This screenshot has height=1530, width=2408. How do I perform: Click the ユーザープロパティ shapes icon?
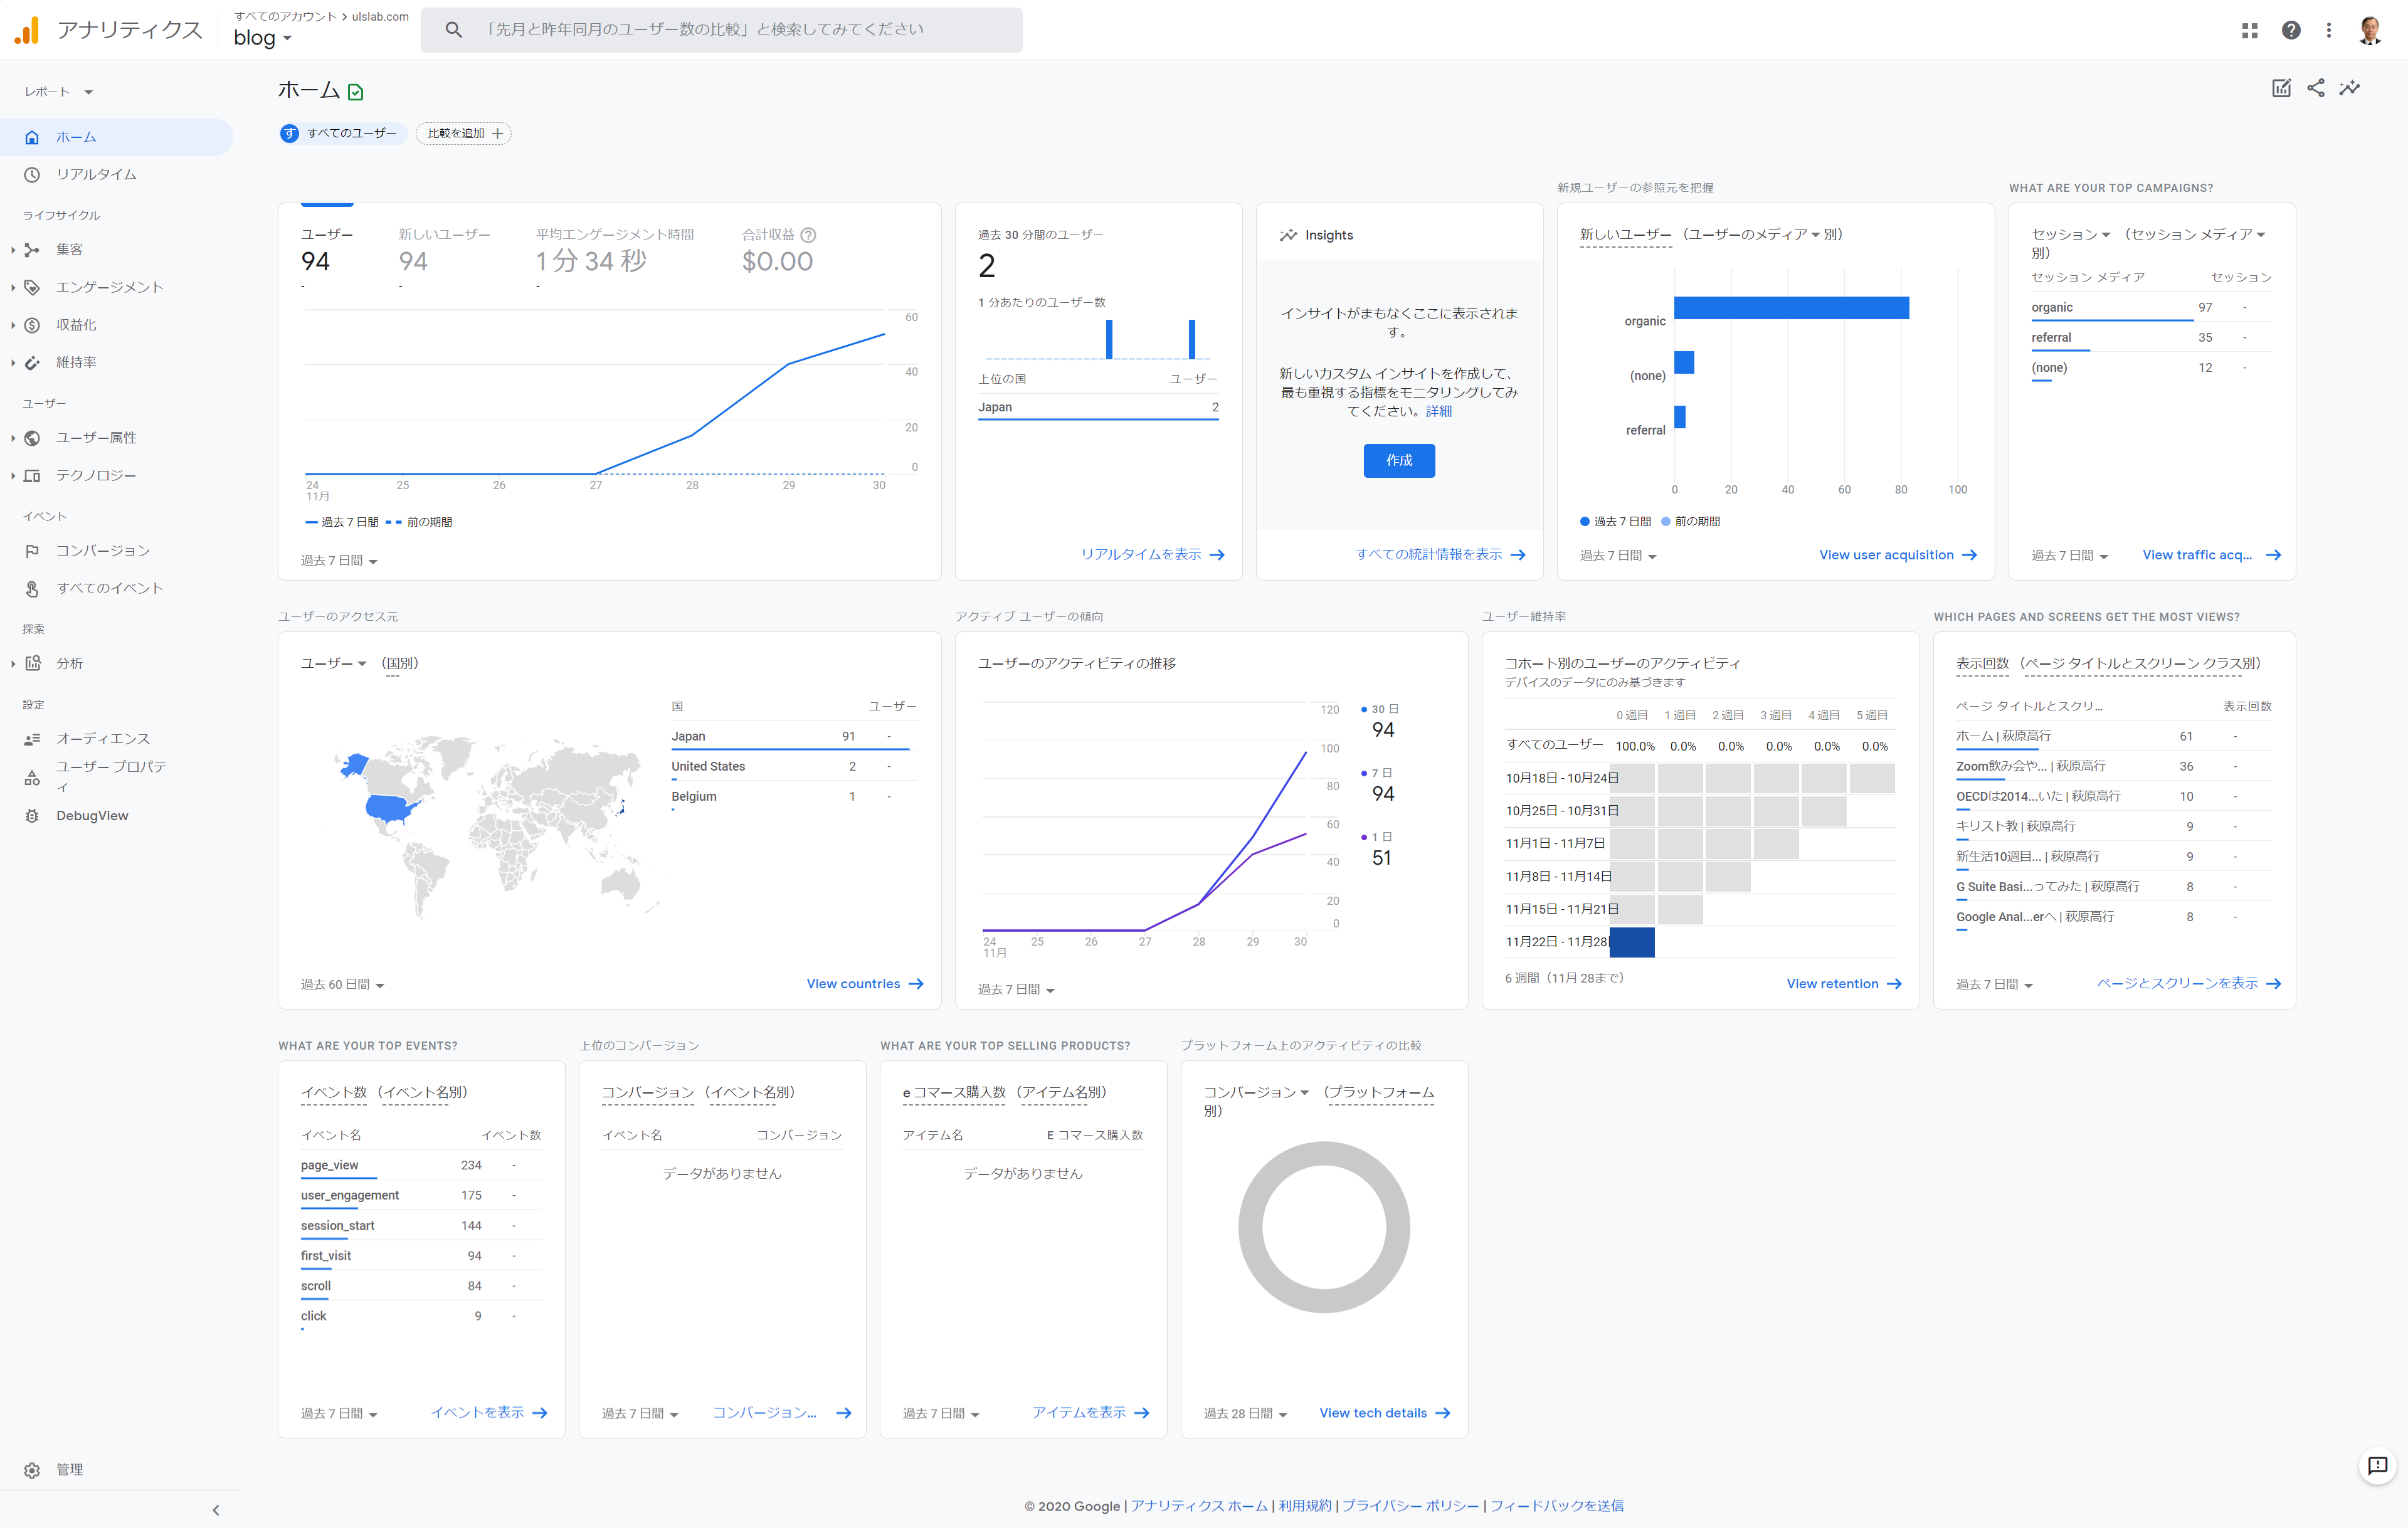pyautogui.click(x=32, y=777)
